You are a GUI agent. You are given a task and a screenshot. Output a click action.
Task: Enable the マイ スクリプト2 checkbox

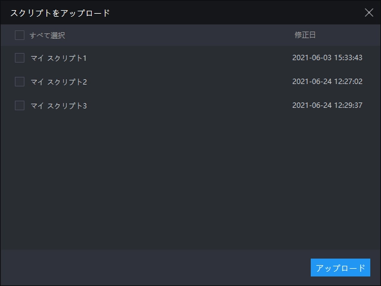click(20, 82)
